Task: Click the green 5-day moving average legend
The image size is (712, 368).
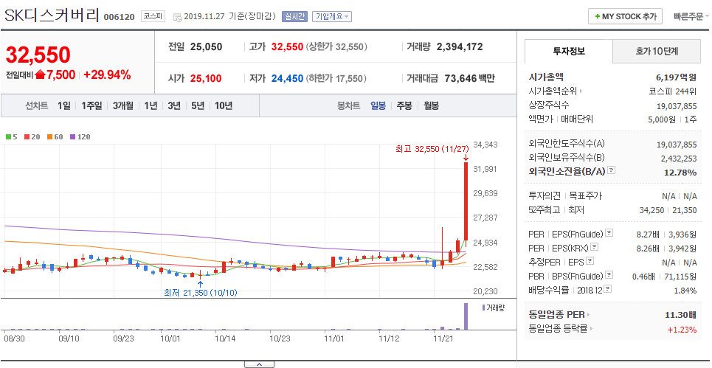Action: coord(11,136)
